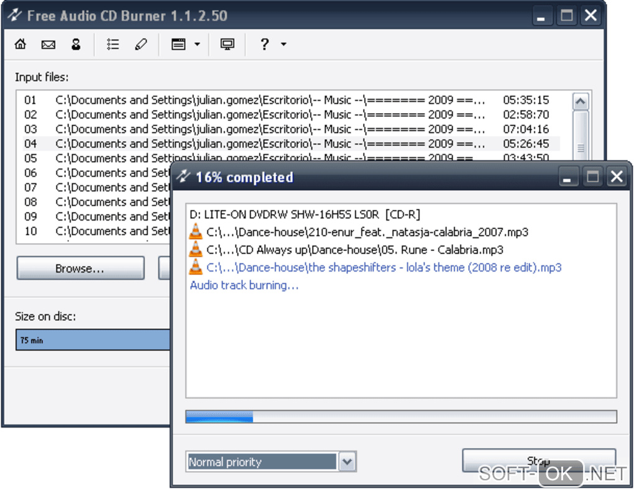
Task: Click the shapeshifters lola's theme mp3 entry
Action: 384,268
